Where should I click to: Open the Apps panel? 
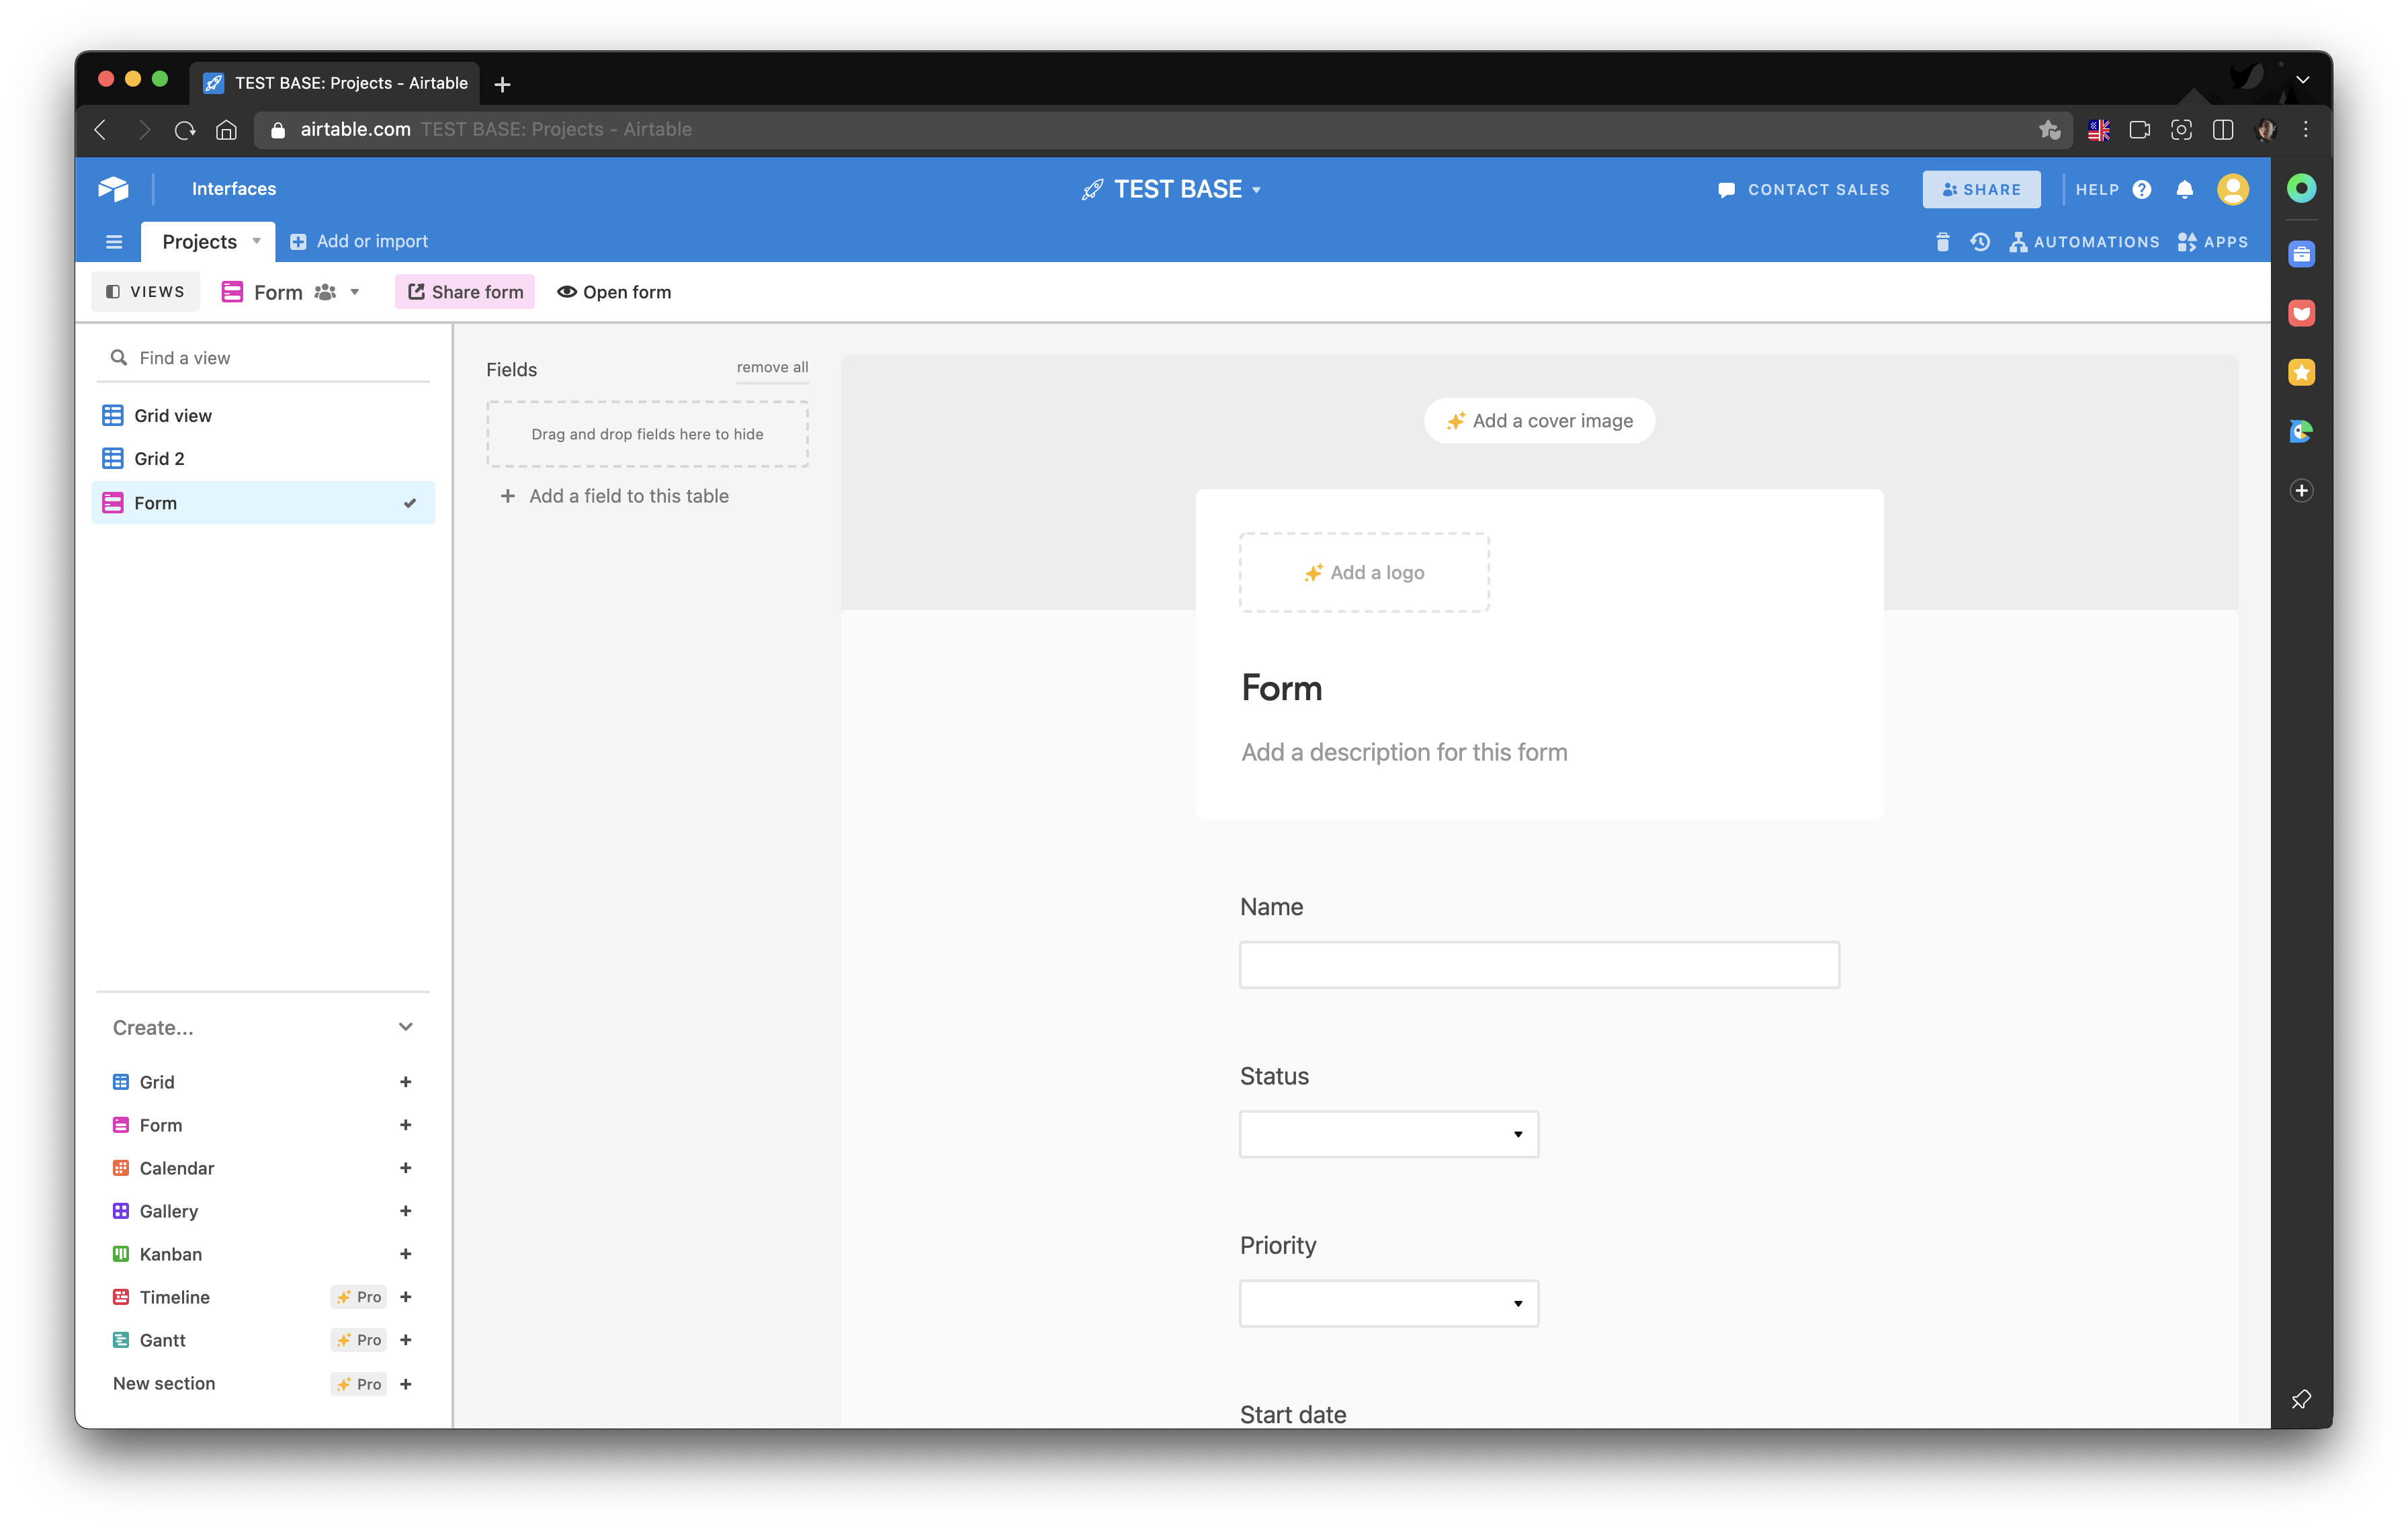click(2213, 242)
